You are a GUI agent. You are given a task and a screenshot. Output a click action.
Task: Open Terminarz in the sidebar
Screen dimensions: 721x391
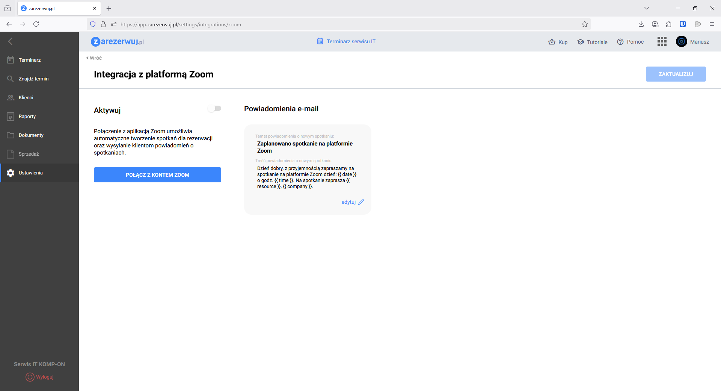click(39, 60)
